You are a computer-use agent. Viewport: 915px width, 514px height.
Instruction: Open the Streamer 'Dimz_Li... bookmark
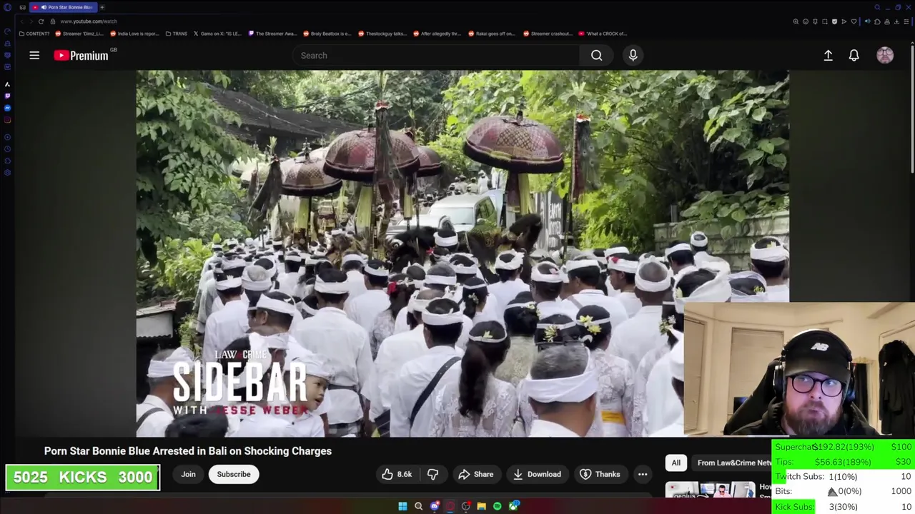(x=79, y=34)
